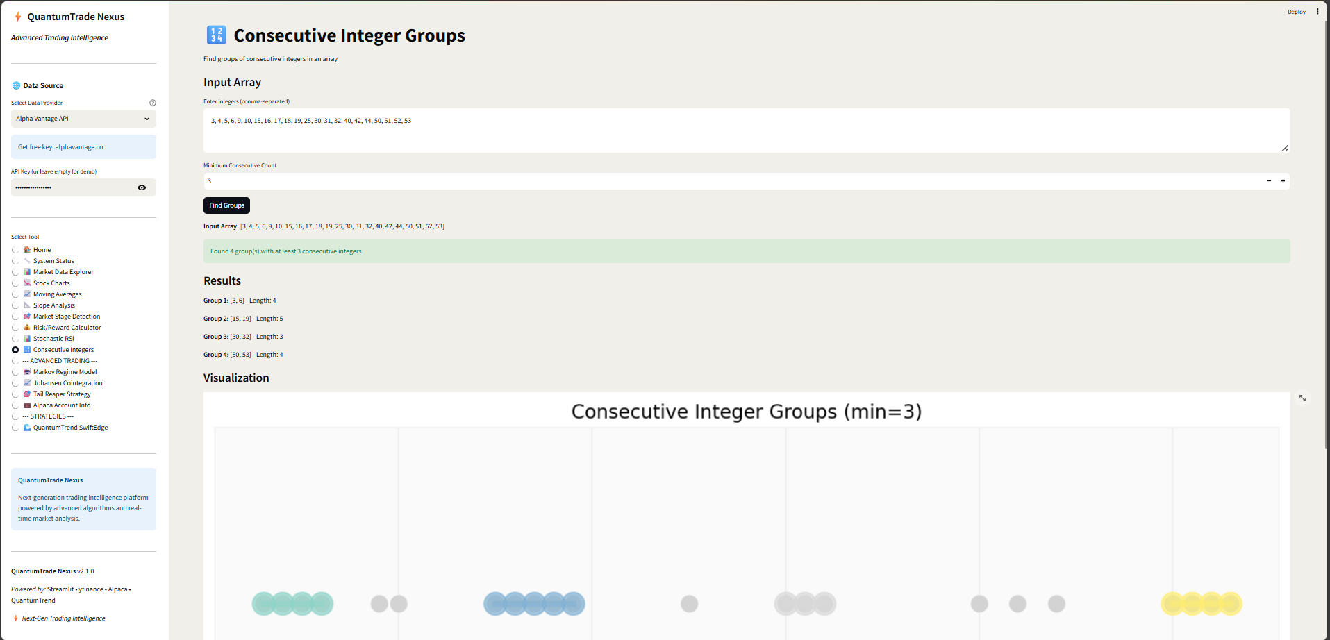
Task: Click the globe icon beside Data Source
Action: click(x=16, y=85)
